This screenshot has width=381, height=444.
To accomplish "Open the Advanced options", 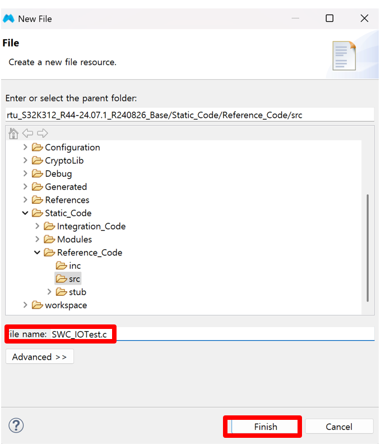I will pyautogui.click(x=40, y=357).
